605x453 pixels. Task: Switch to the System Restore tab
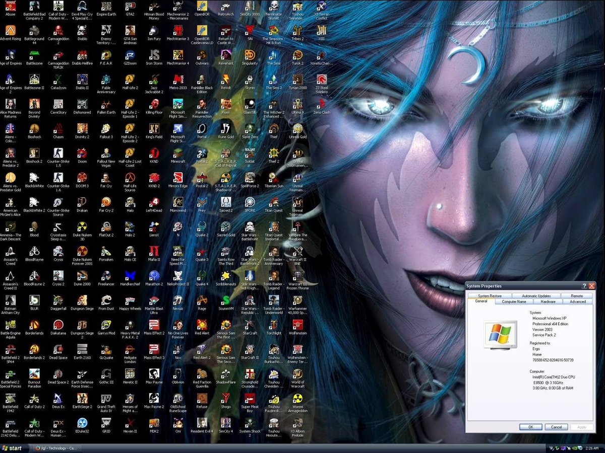pyautogui.click(x=490, y=296)
